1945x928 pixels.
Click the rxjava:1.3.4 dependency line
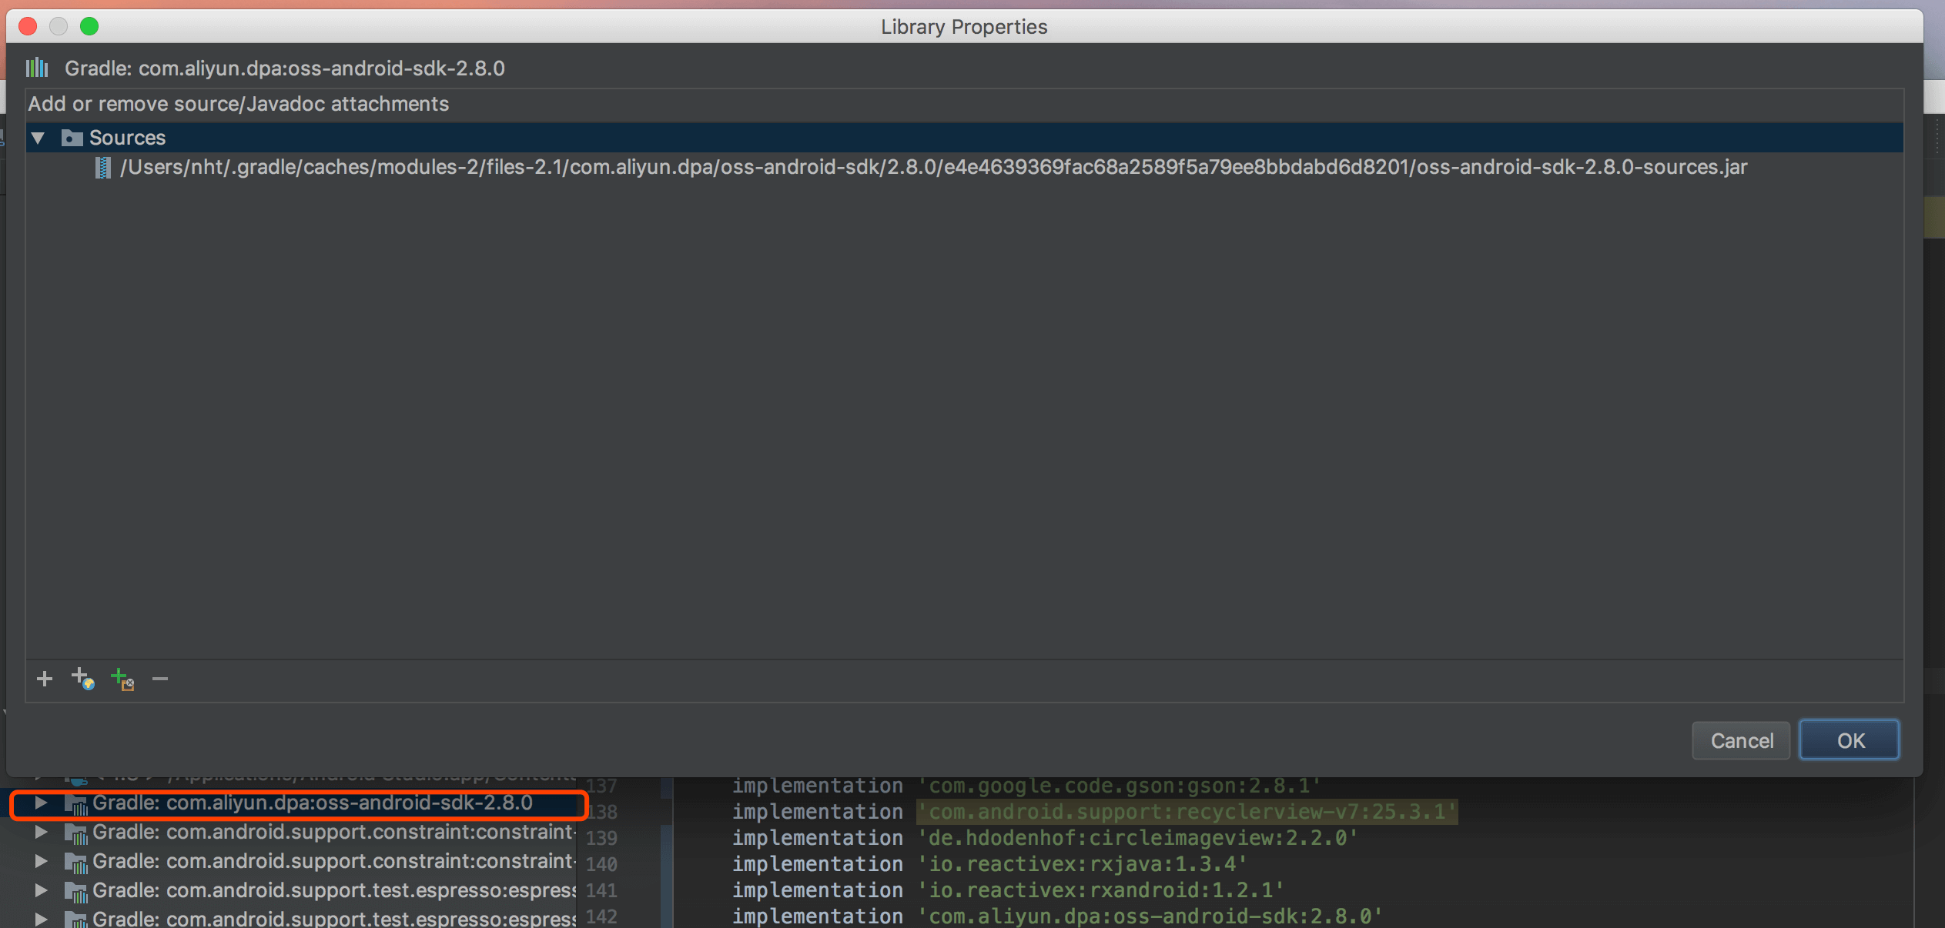pos(989,864)
